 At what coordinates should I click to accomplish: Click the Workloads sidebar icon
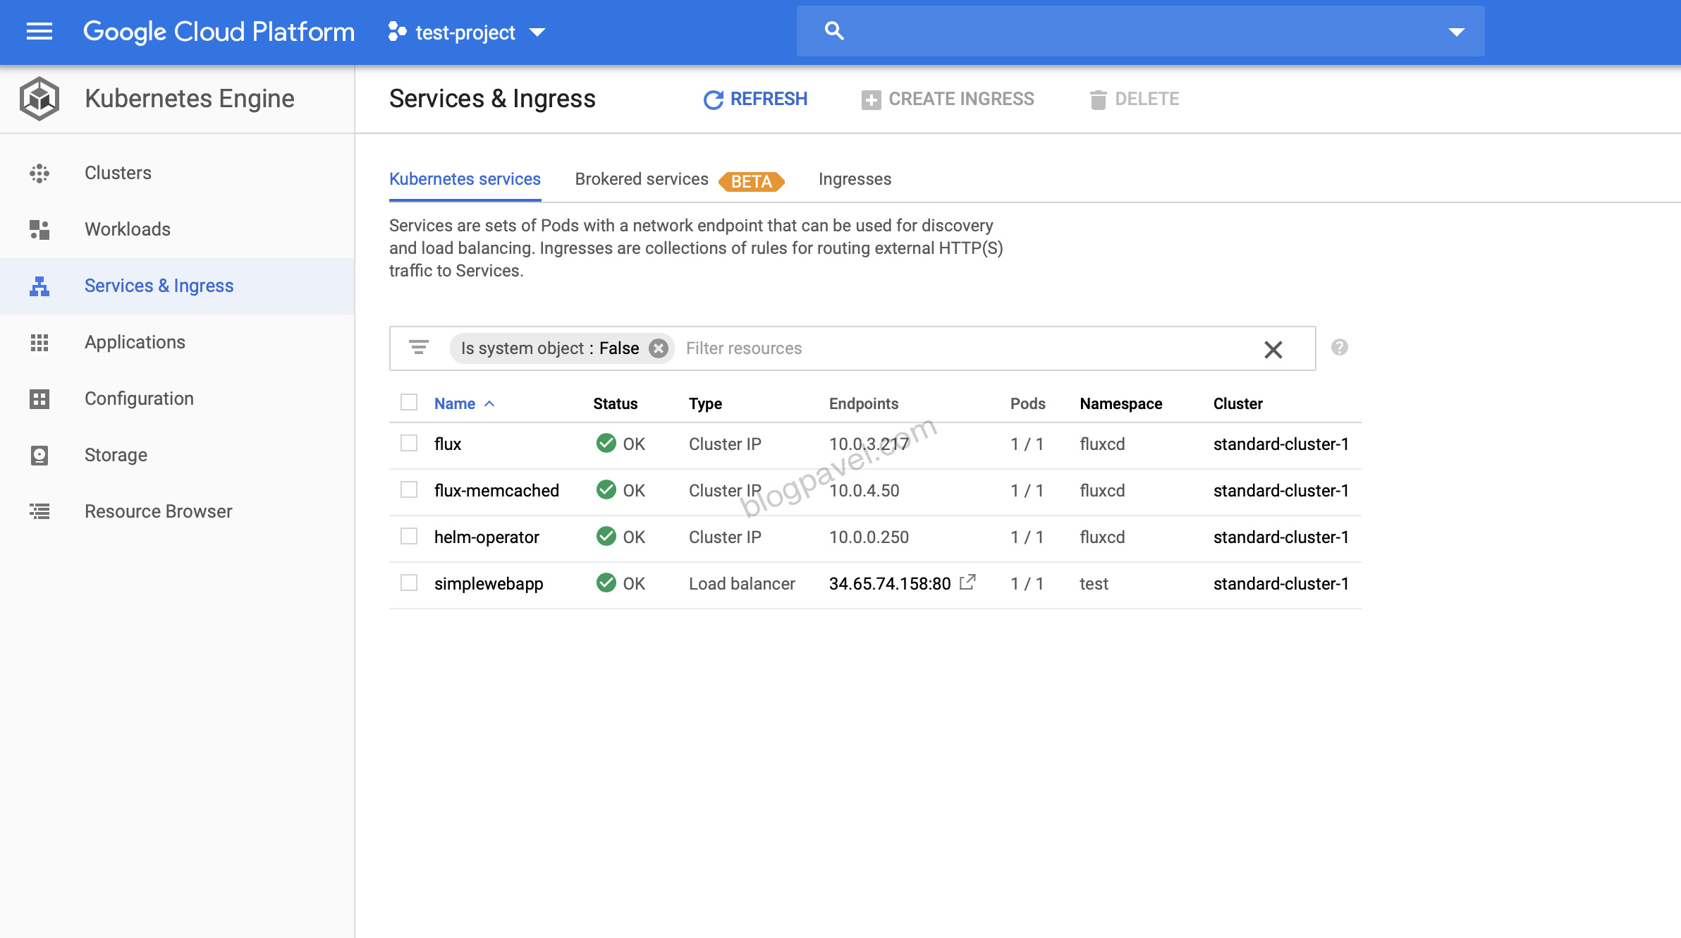pos(39,229)
